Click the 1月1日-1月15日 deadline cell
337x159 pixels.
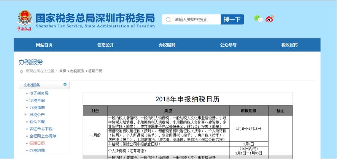pos(249,129)
